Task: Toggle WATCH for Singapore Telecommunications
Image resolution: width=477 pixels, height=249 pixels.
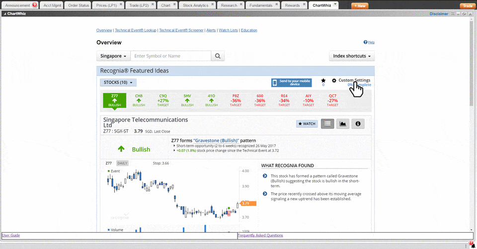Action: (307, 124)
